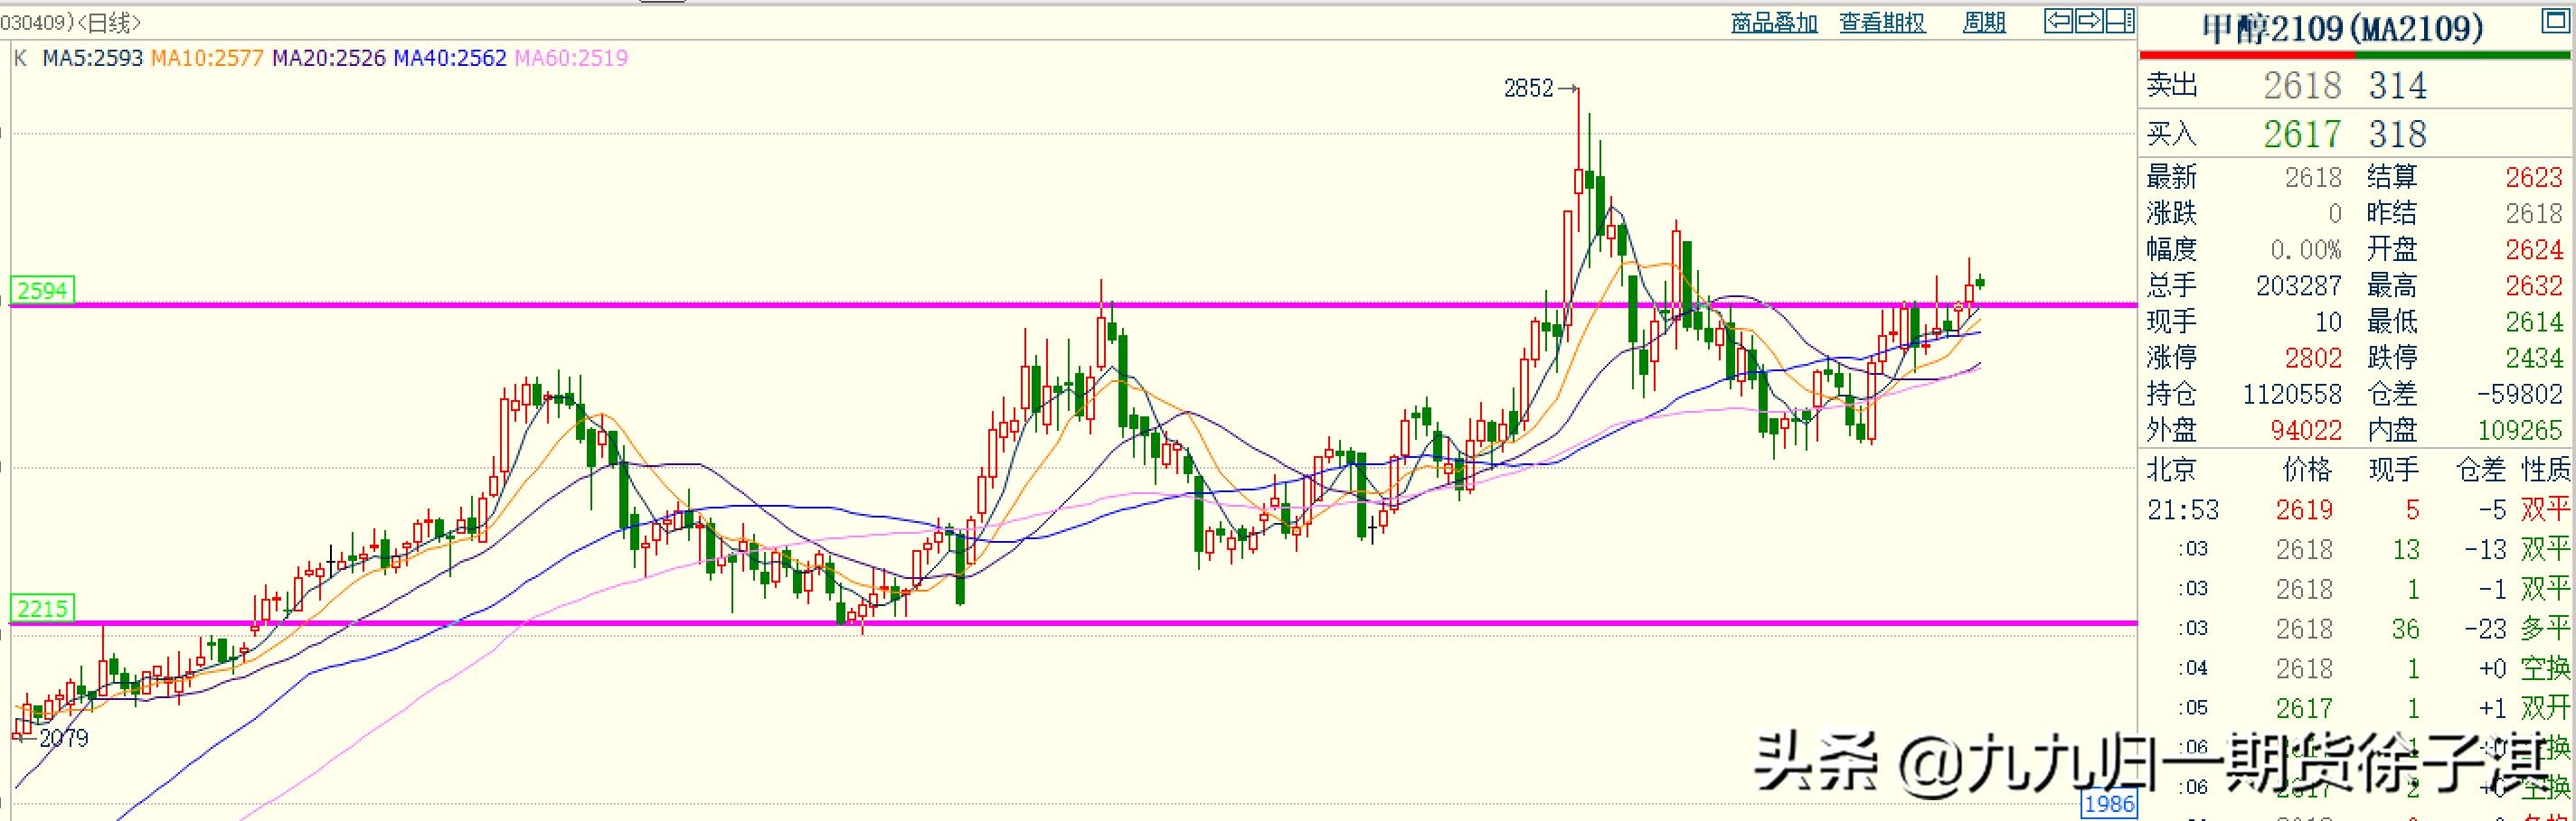This screenshot has width=2576, height=821.
Task: Go to the previous contract with the left arrow
Action: pyautogui.click(x=2058, y=21)
